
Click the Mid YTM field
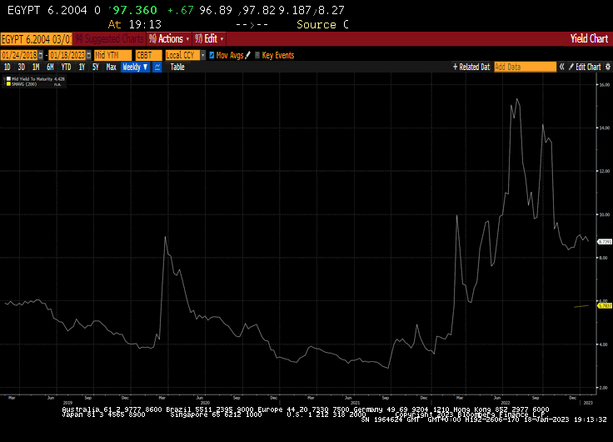(113, 55)
